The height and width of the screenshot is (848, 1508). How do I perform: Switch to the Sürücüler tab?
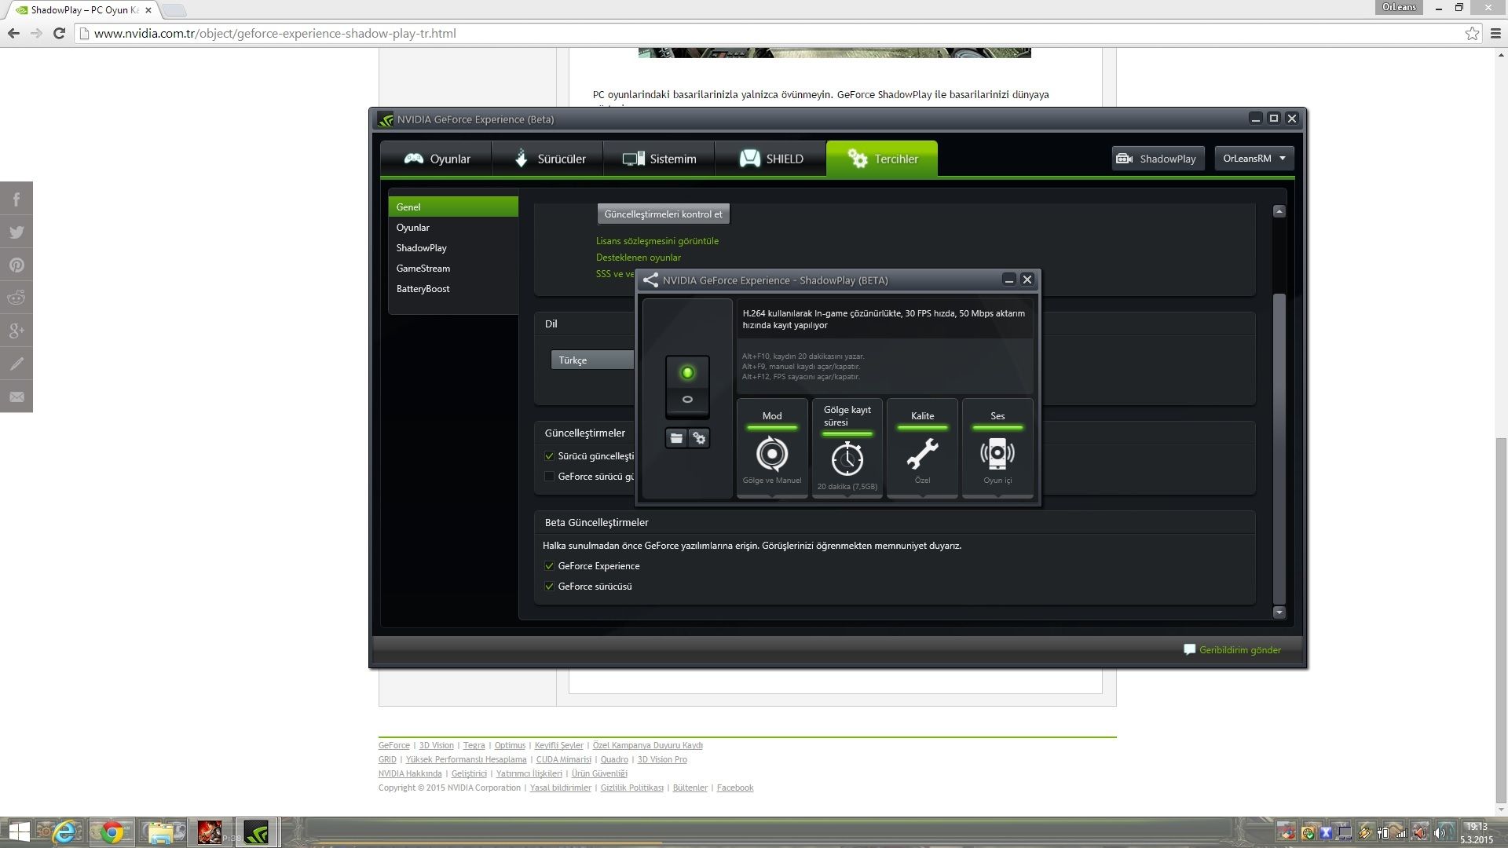point(547,159)
